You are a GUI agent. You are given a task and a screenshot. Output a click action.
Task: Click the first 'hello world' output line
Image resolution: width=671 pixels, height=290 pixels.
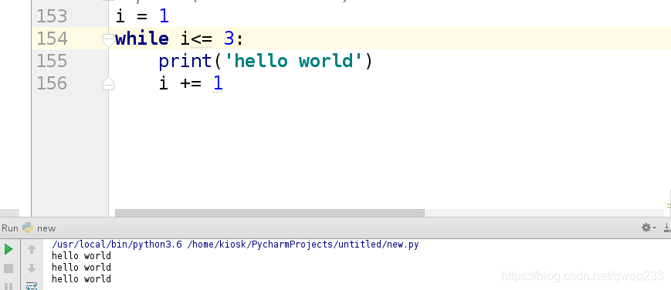(81, 256)
